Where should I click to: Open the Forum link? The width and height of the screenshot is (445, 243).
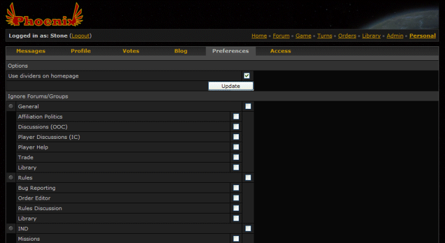(281, 36)
